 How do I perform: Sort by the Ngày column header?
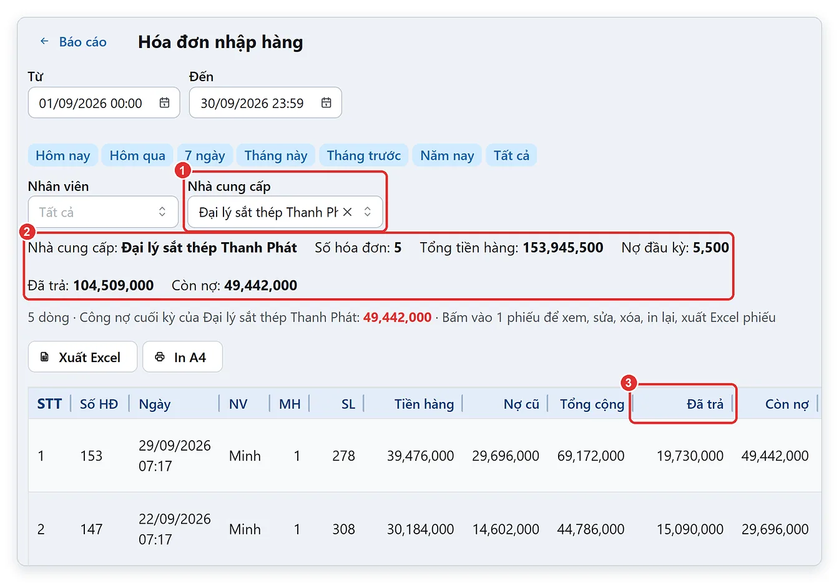click(x=155, y=404)
